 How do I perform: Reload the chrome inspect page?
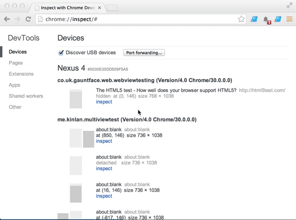coord(29,19)
